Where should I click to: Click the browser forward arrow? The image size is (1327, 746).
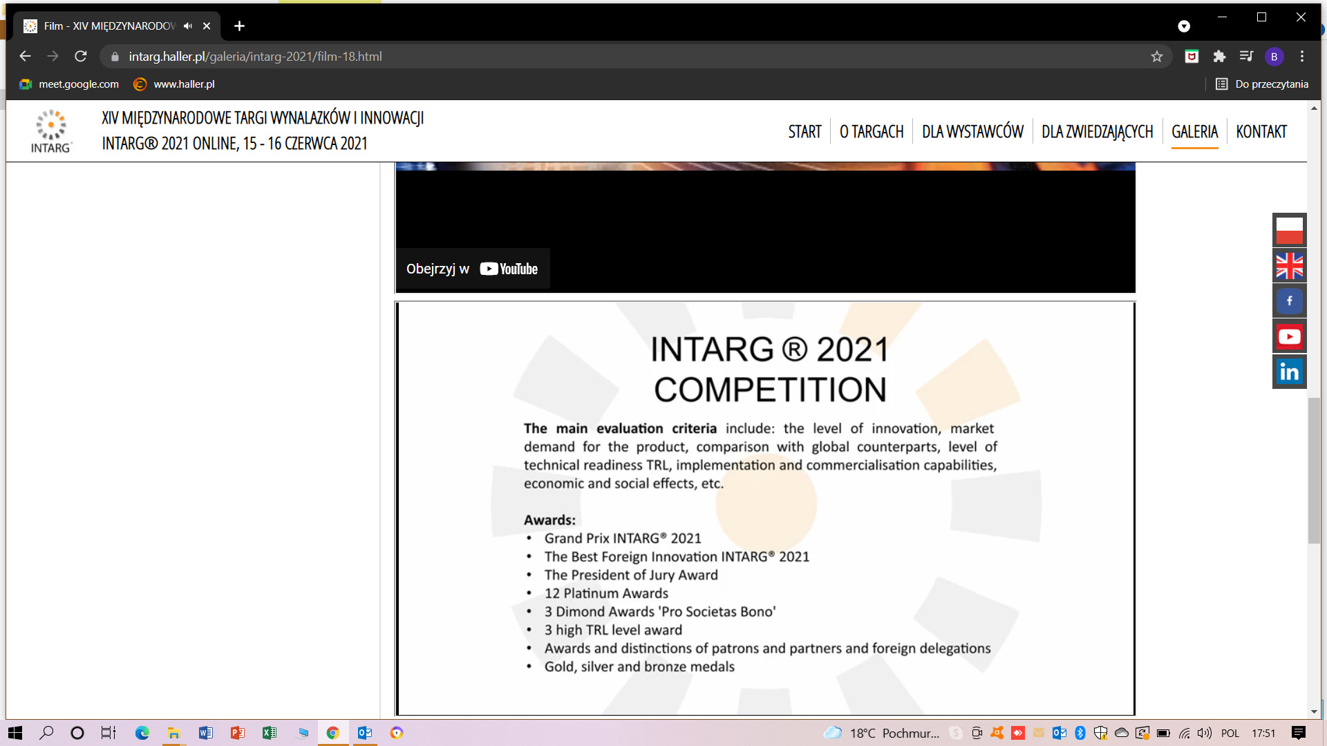tap(53, 57)
